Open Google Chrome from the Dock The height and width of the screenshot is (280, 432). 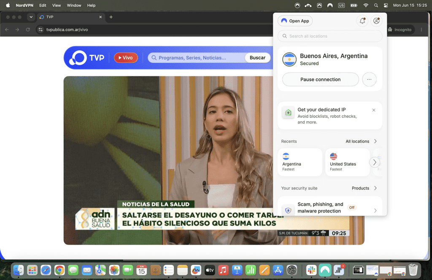point(59,270)
